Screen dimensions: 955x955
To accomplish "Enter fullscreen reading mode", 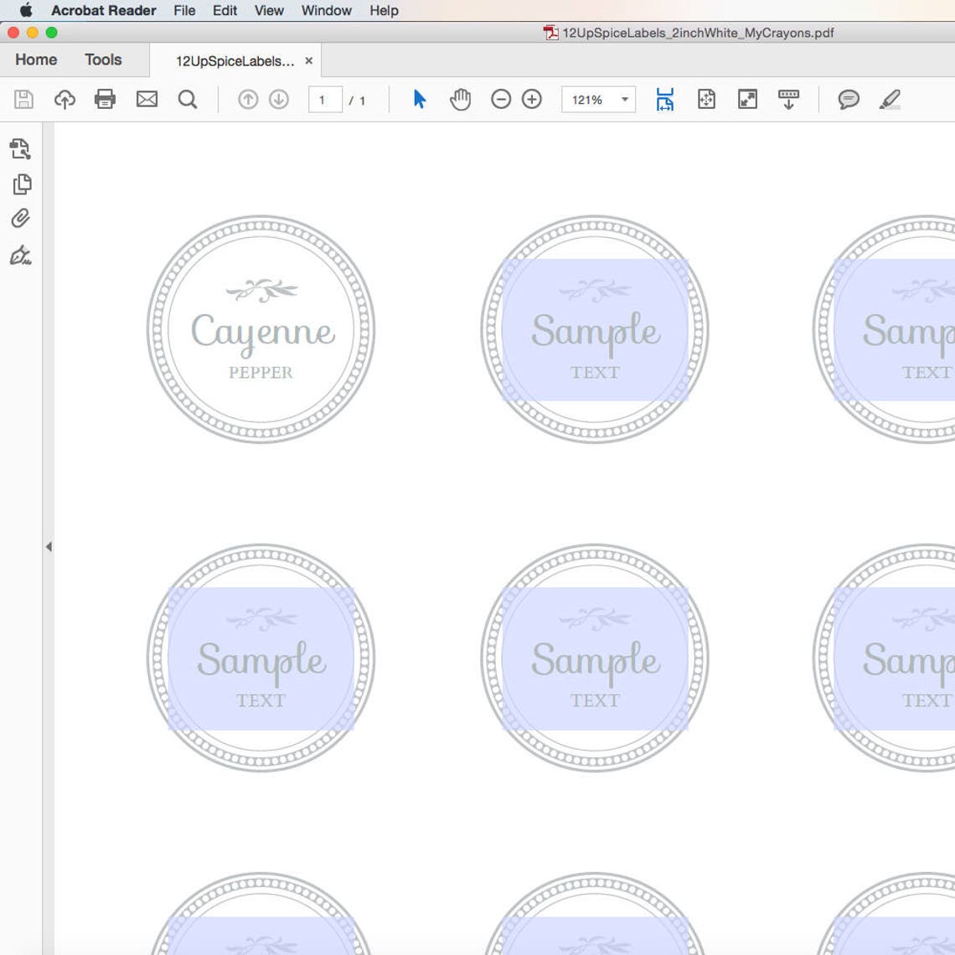I will (747, 99).
